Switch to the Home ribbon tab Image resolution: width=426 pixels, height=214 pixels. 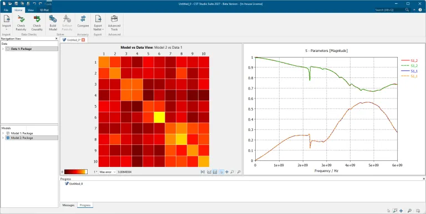pos(18,10)
